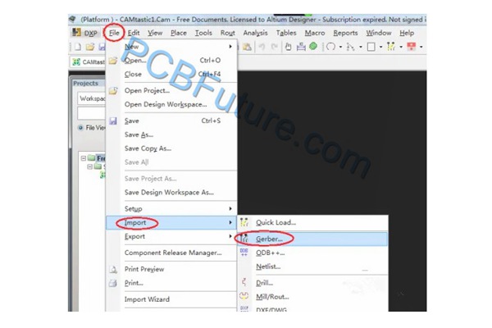Click the floppy disk icon beside Save
492x328 pixels.
pos(113,121)
